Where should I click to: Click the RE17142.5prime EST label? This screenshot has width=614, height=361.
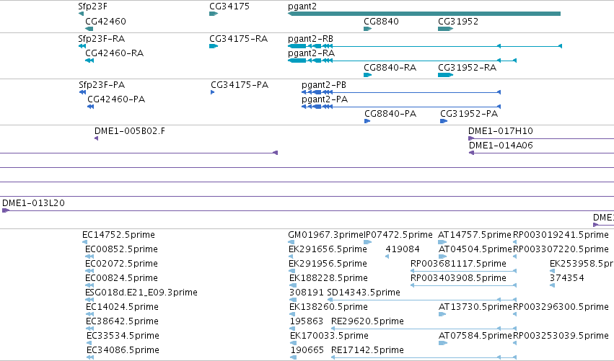[x=367, y=350]
